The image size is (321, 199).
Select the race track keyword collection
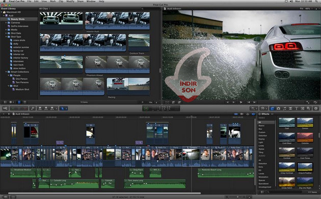[x=18, y=65]
